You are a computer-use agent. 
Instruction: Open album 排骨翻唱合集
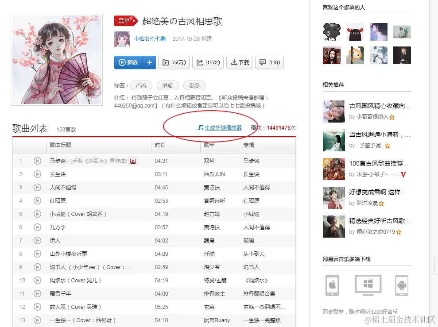259,293
